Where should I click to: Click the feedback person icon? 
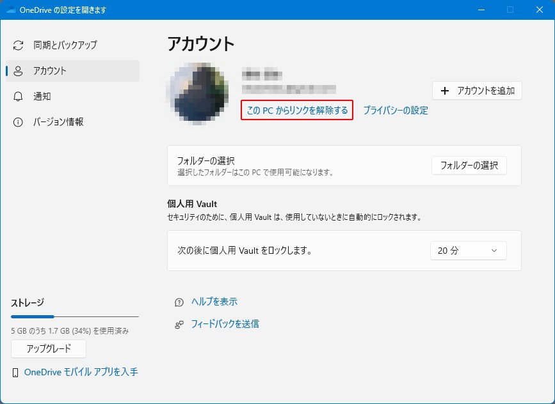(x=179, y=325)
